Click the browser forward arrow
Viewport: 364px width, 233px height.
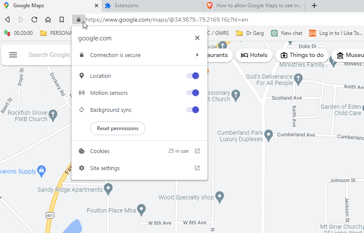coord(21,20)
